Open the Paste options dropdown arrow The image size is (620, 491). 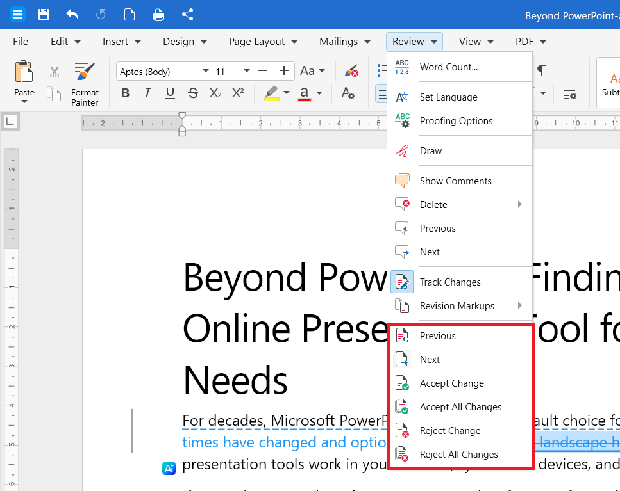24,101
